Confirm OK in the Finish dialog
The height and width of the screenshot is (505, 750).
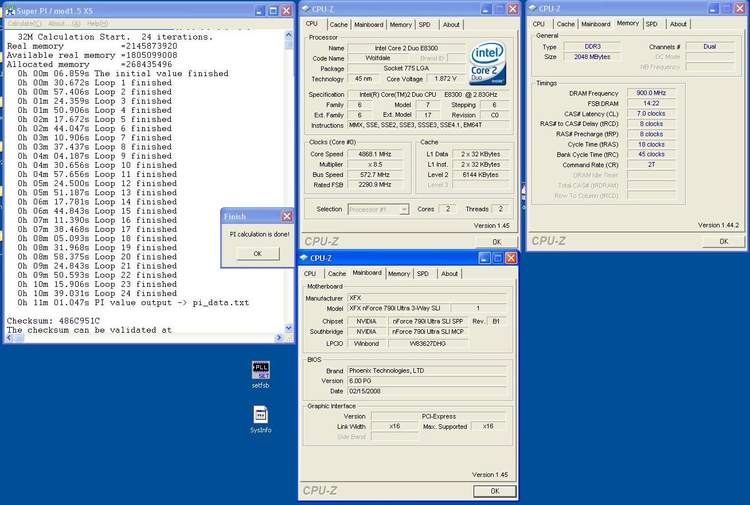258,254
